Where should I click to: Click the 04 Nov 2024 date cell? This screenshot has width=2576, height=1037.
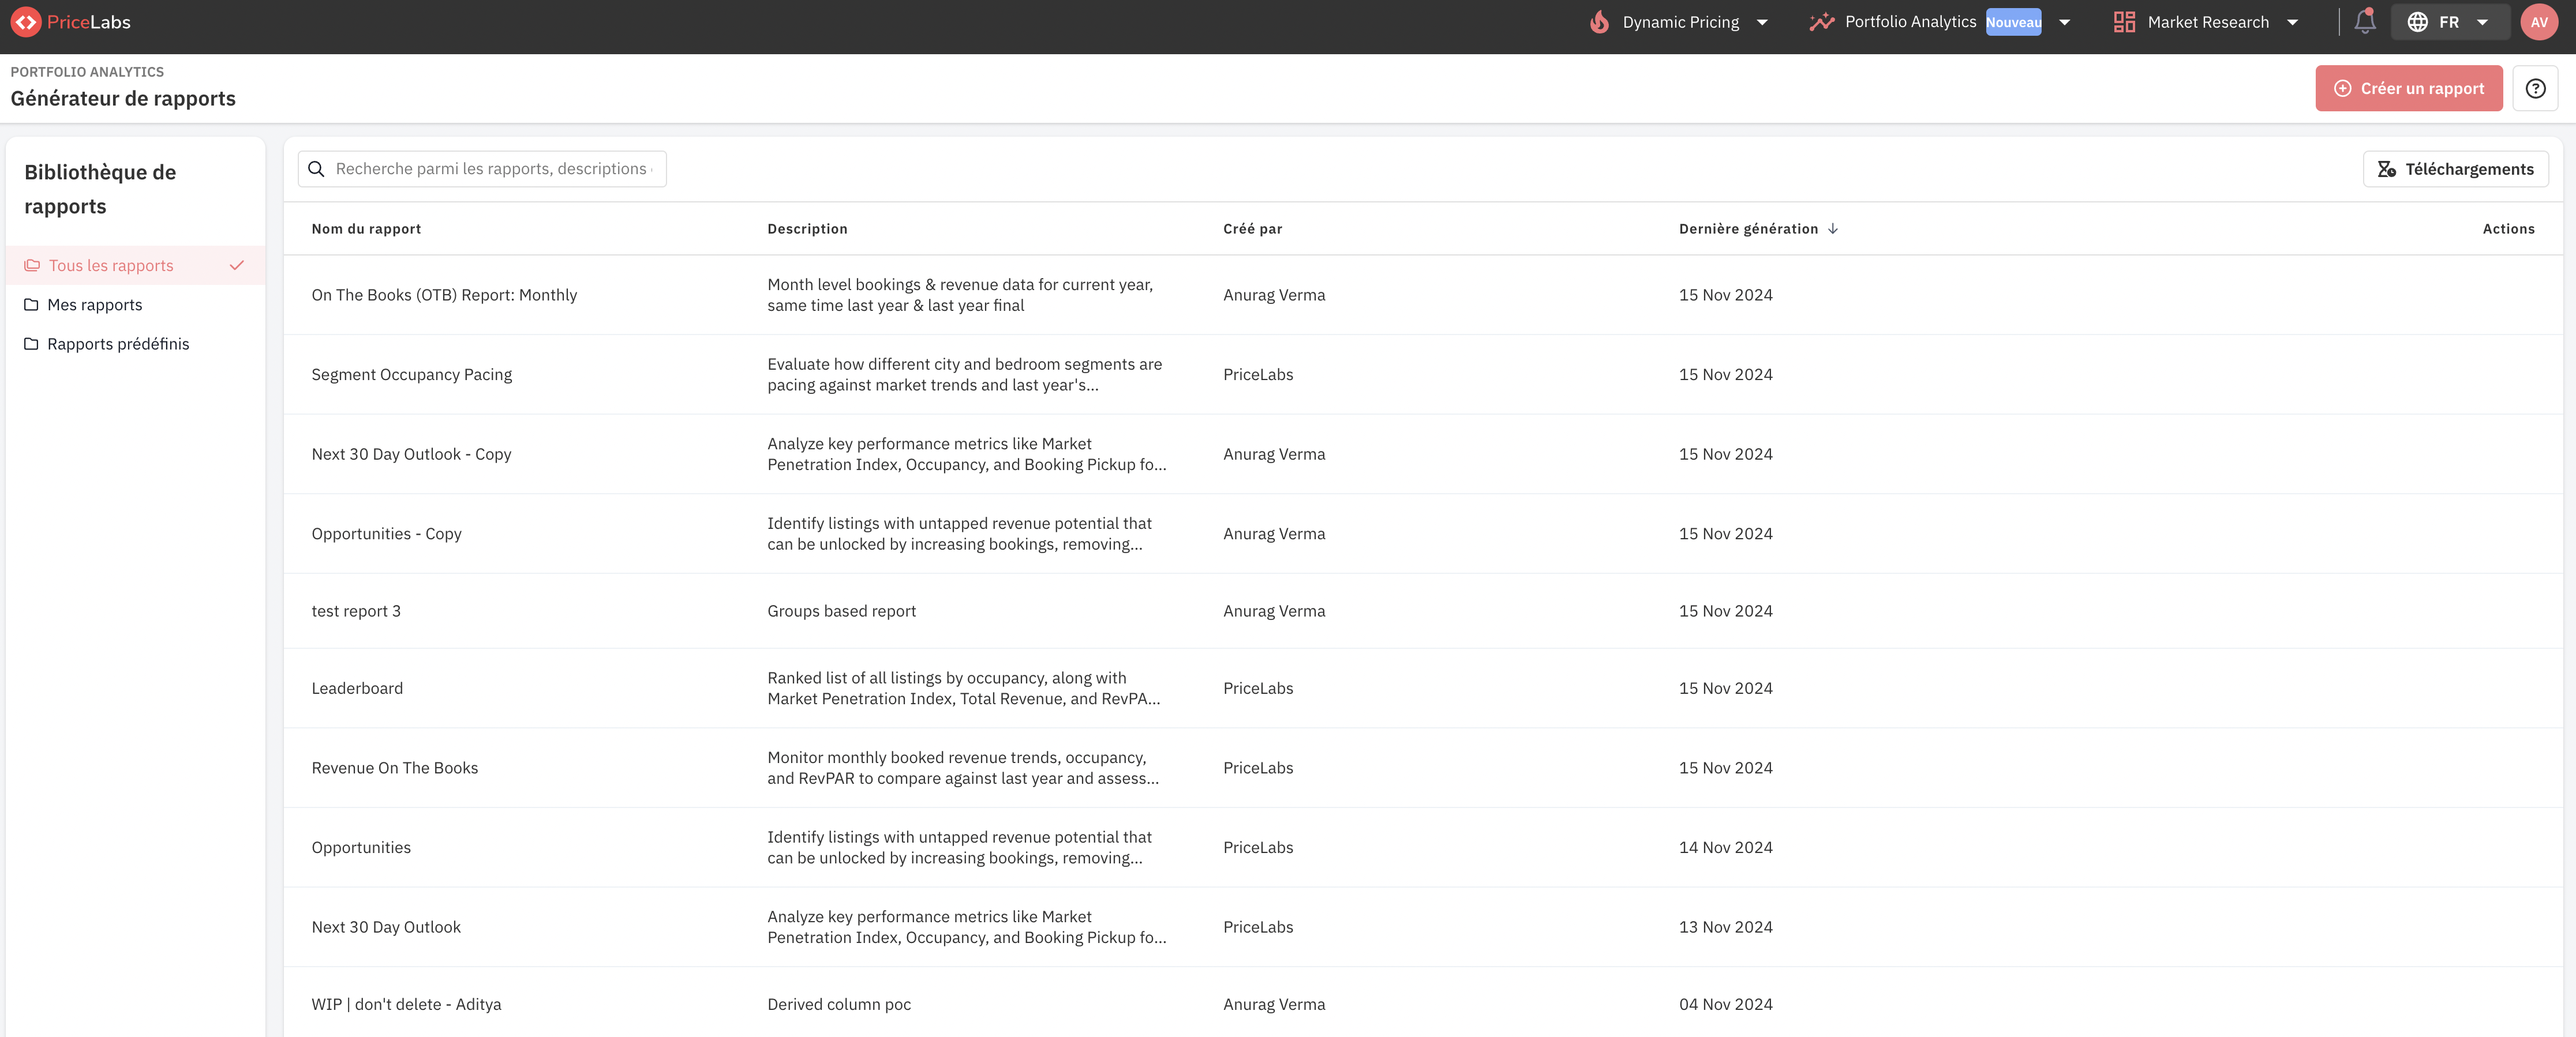1725,1004
